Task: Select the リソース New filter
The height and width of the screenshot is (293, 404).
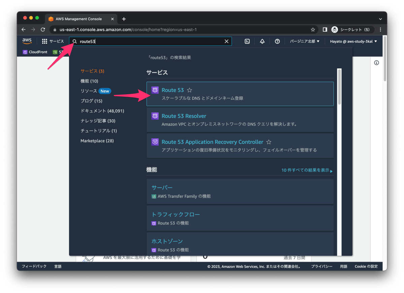Action: (96, 91)
